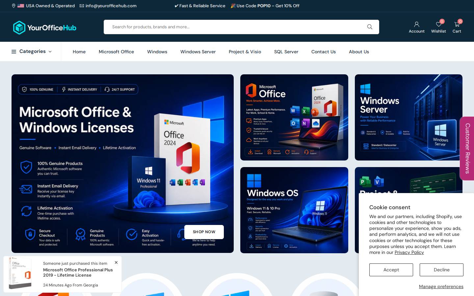This screenshot has width=474, height=296.
Task: Open the About Us page
Action: pos(359,52)
